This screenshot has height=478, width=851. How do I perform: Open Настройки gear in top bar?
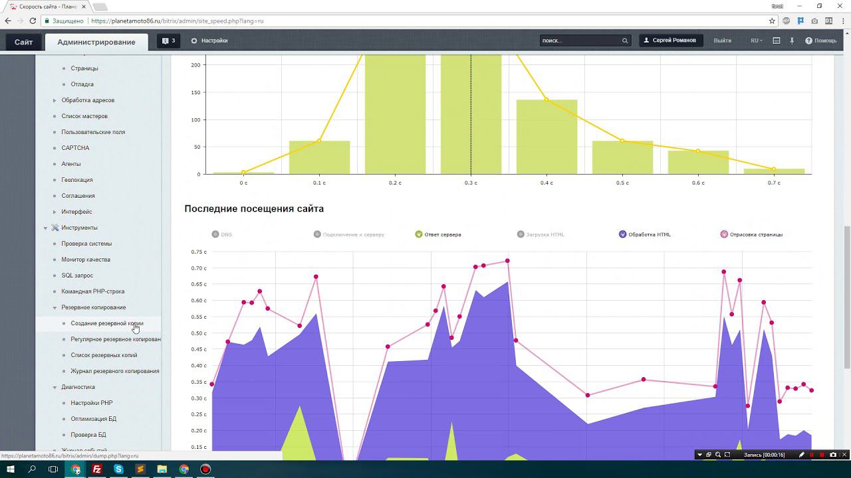(x=194, y=40)
